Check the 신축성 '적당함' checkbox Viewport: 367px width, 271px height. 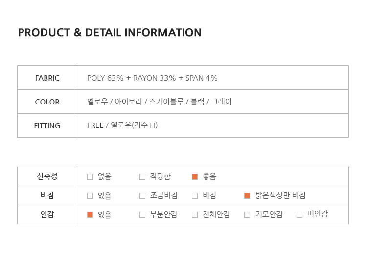tap(142, 177)
